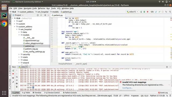Screen dimensions: 172x97
Task: Toggle the Structure side tool button
Action: 10,71
